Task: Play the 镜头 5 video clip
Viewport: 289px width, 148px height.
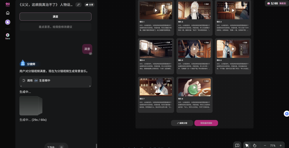Action: coord(195,49)
